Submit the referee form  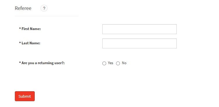tap(25, 96)
